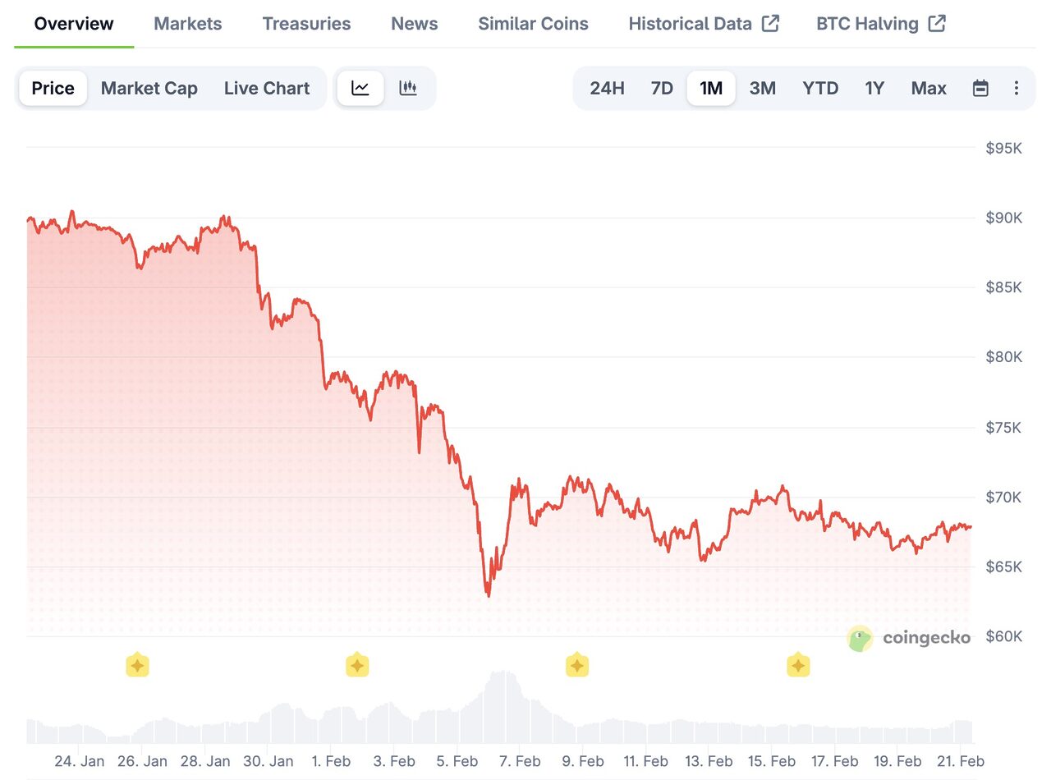The image size is (1051, 780).
Task: Switch to the Market Cap view
Action: coord(149,88)
